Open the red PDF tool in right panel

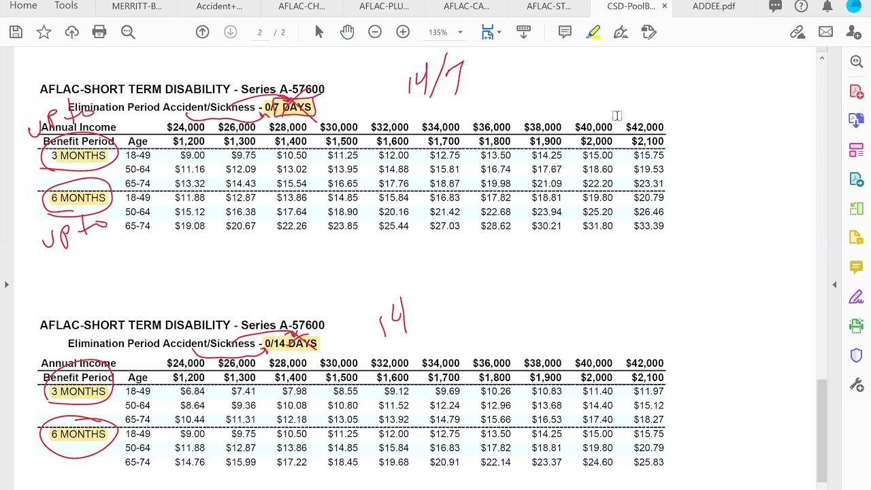(x=856, y=91)
